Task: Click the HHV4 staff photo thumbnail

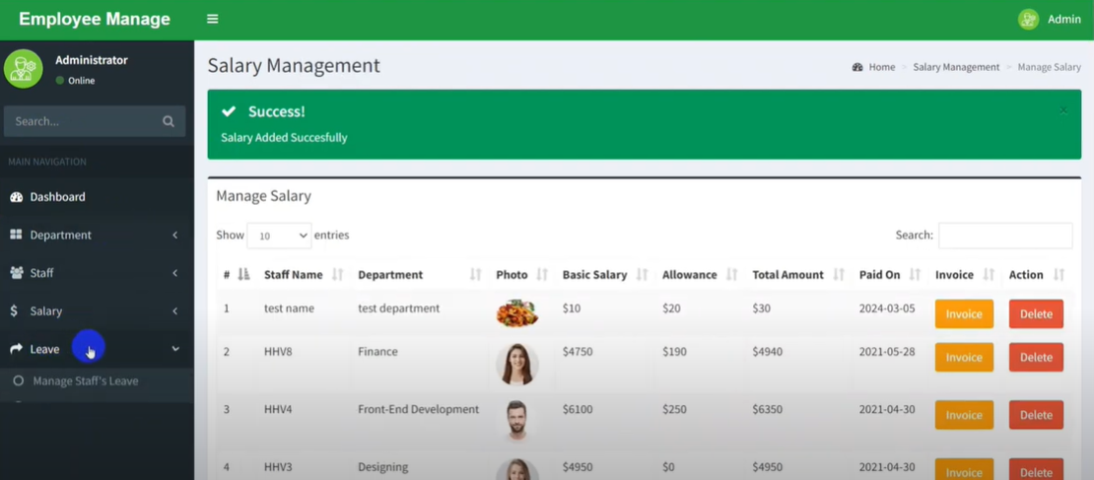Action: [x=516, y=420]
